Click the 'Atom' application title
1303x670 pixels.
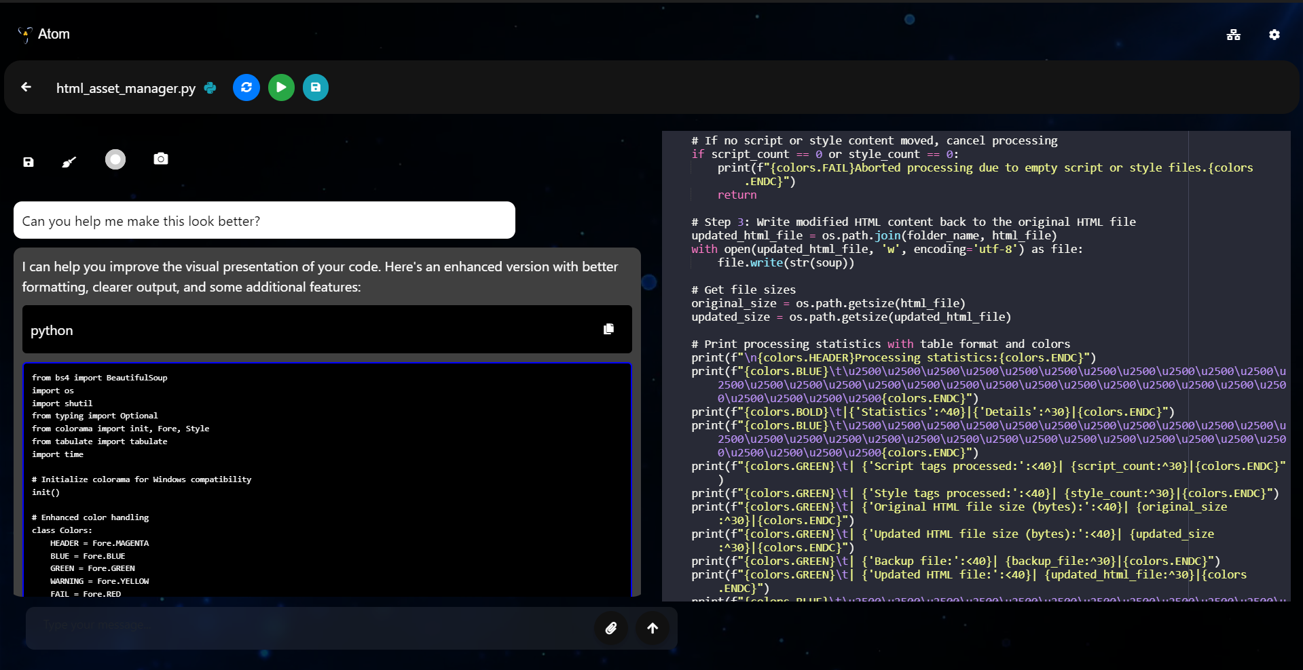tap(54, 34)
